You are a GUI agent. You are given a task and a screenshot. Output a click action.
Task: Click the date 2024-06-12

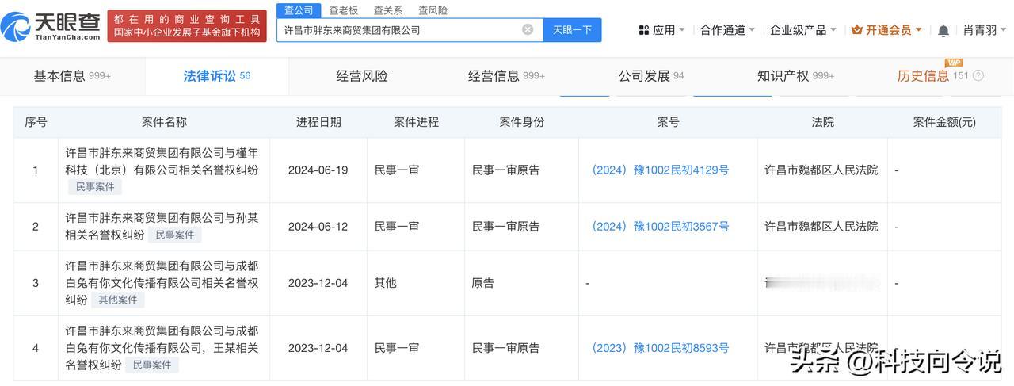click(x=319, y=226)
